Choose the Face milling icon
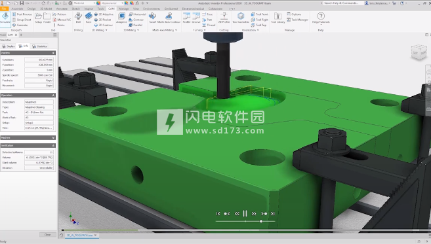 [89, 18]
